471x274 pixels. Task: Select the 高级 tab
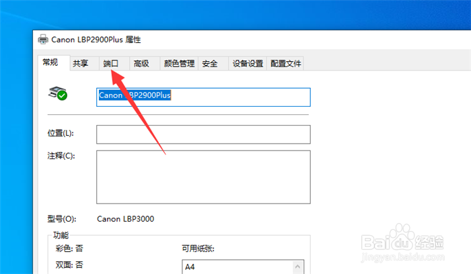tap(145, 64)
